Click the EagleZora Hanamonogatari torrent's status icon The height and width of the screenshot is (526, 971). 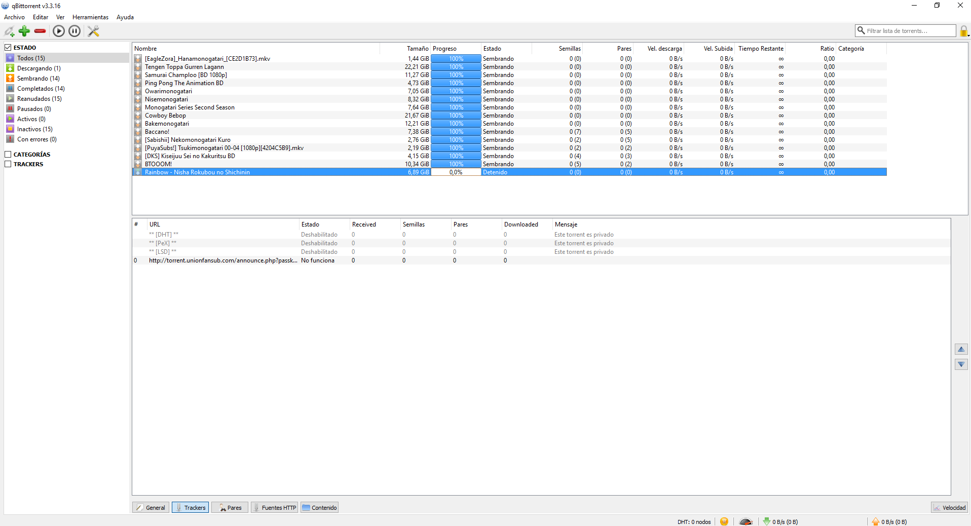click(138, 59)
